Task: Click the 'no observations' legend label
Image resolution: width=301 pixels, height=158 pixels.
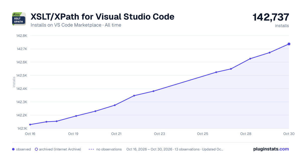Action: click(x=109, y=149)
